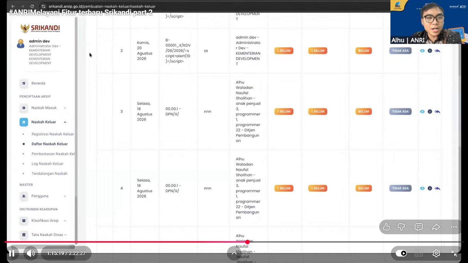This screenshot has height=263, width=468.
Task: Expand the Naskah Masuk chevron
Action: point(65,108)
